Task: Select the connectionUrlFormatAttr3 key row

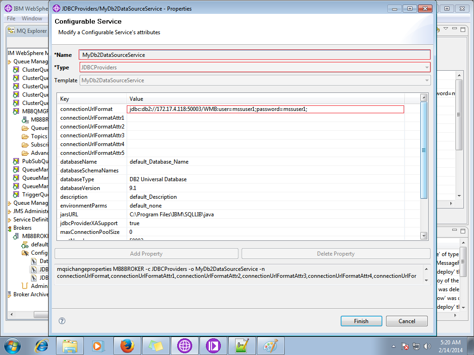Action: click(x=92, y=135)
